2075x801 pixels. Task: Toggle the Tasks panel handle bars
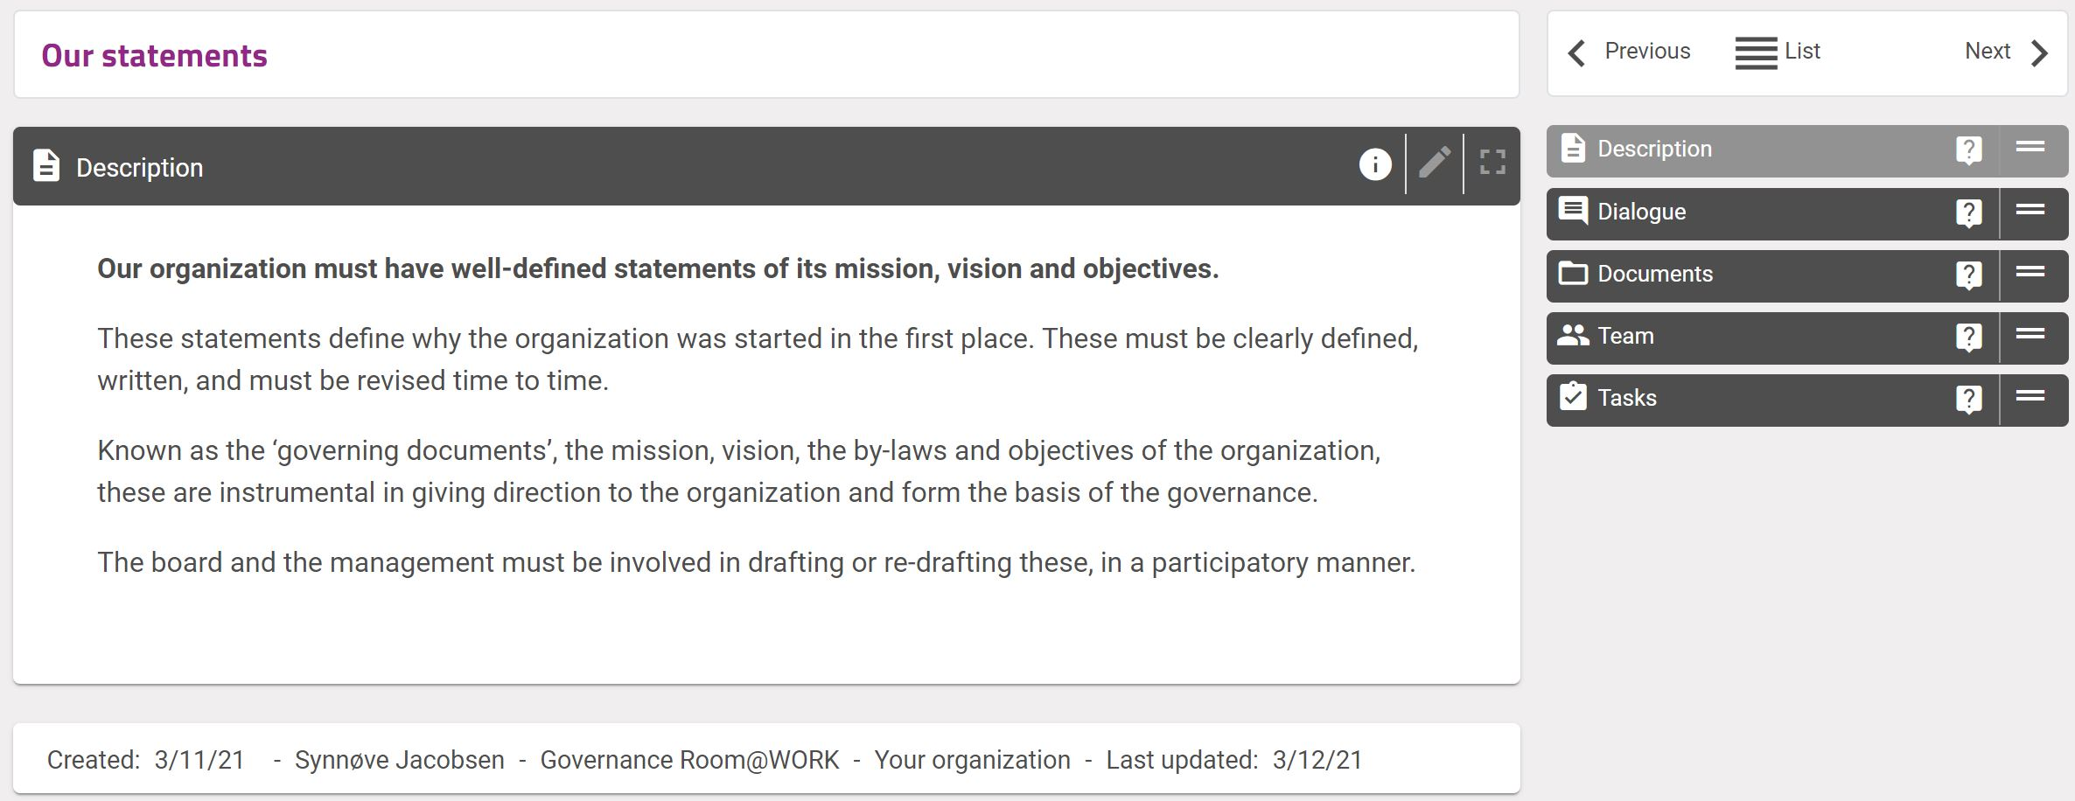(2030, 396)
